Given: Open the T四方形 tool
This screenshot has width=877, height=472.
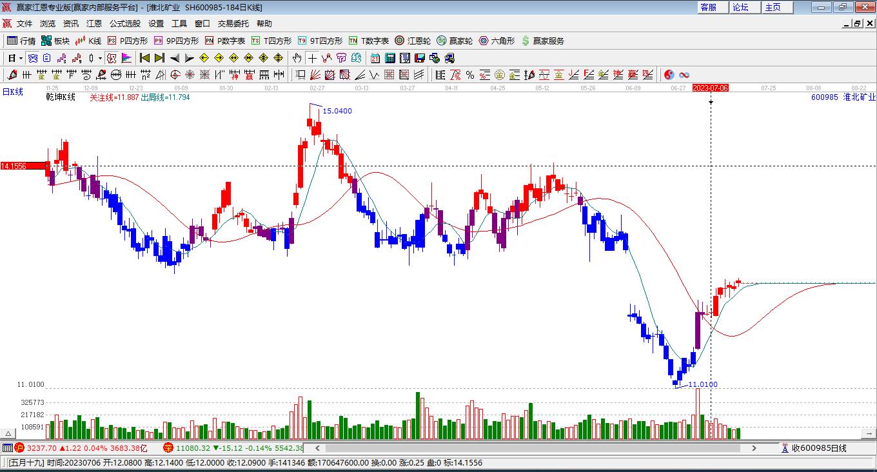Looking at the screenshot, I should (x=271, y=41).
